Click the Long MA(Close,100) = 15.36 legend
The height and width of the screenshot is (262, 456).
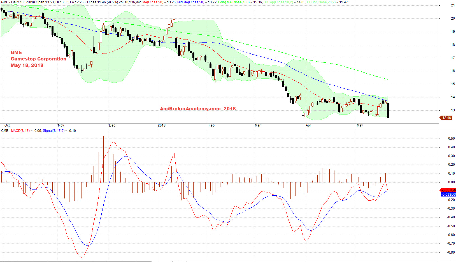pos(240,2)
